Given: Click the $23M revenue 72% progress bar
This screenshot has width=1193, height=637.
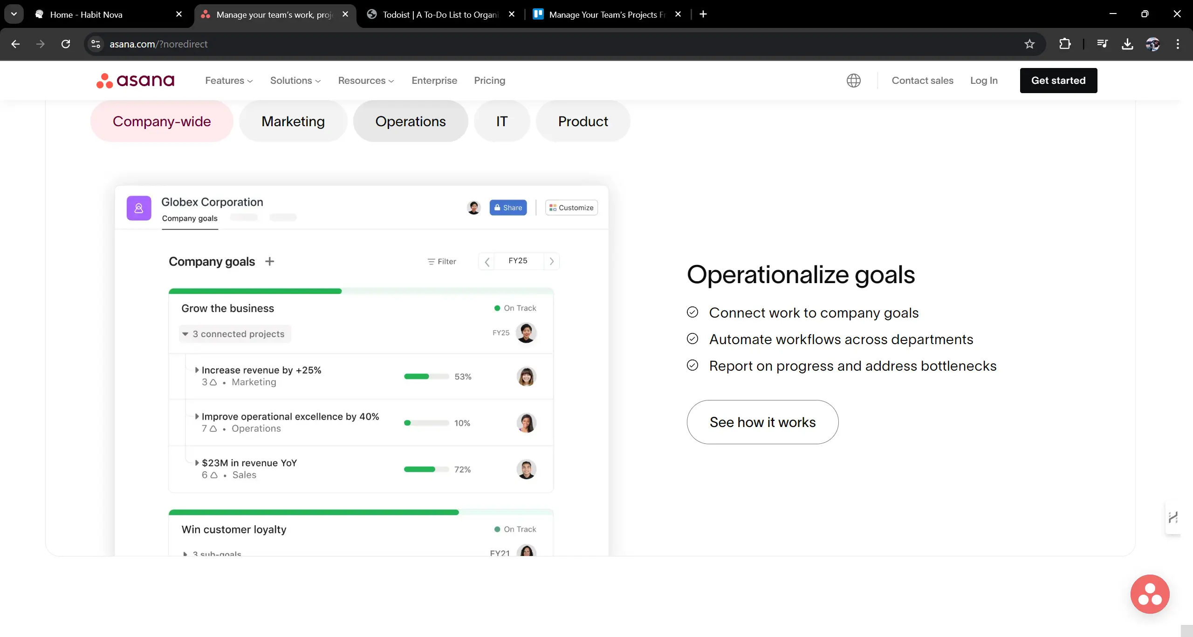Looking at the screenshot, I should 426,469.
